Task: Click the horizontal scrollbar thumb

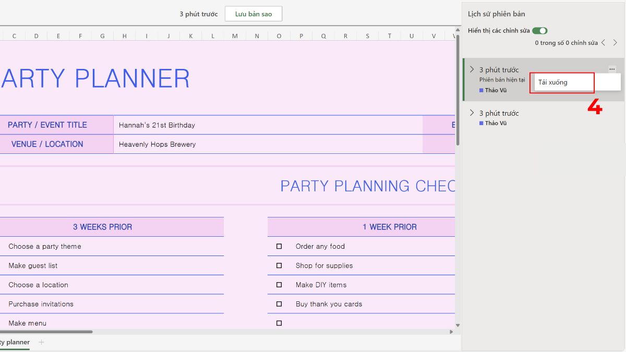Action: (46, 332)
